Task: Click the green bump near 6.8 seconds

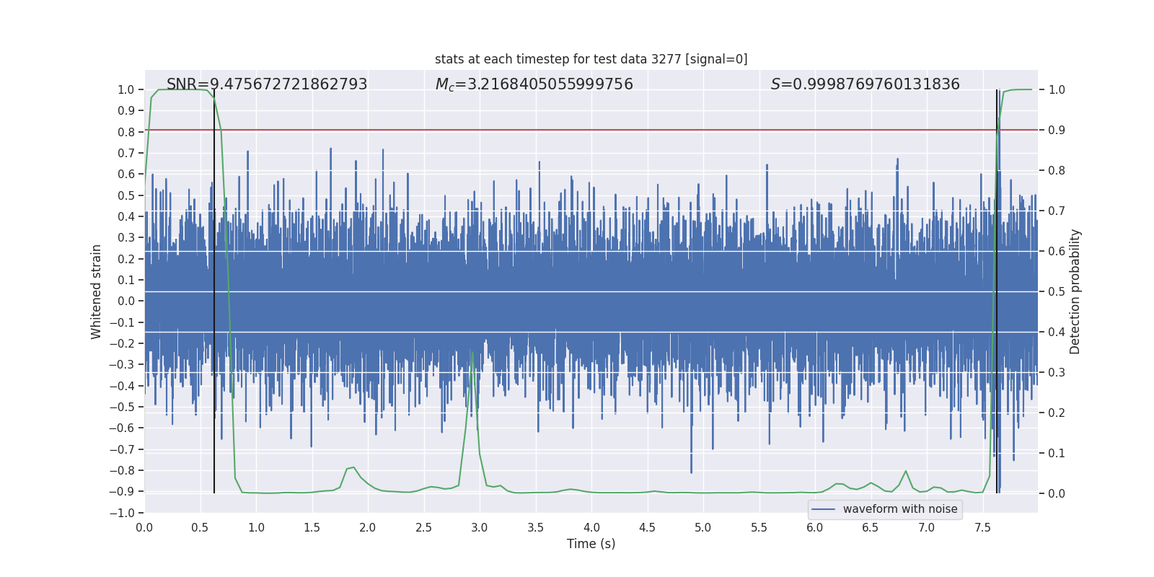Action: pyautogui.click(x=905, y=472)
